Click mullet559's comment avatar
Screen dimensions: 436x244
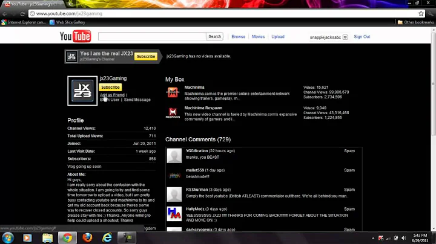tap(174, 175)
